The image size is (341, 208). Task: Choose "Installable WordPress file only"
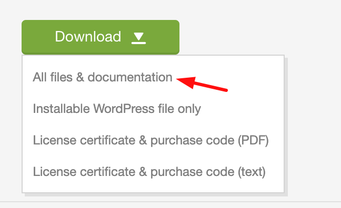tap(117, 109)
